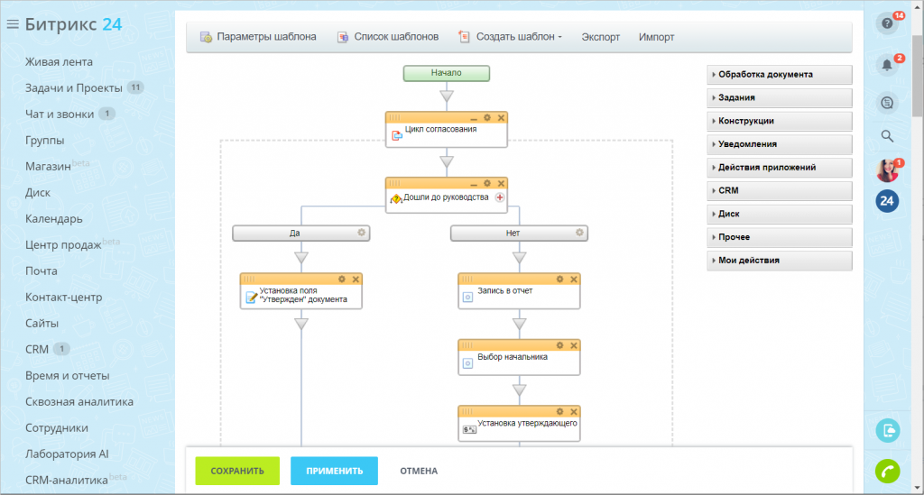Open settings gear of Выбор начальника block
Viewport: 924px width, 495px height.
point(559,345)
